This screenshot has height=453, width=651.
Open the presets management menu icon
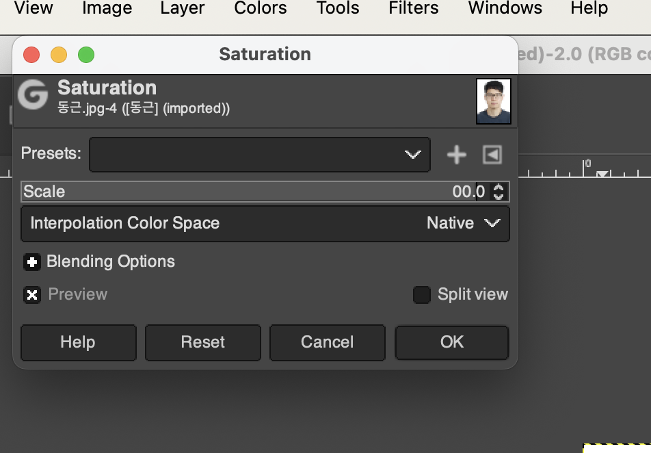pyautogui.click(x=492, y=155)
